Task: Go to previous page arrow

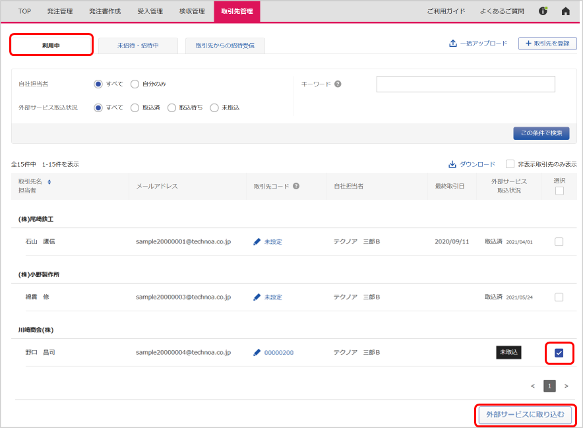Action: click(533, 386)
